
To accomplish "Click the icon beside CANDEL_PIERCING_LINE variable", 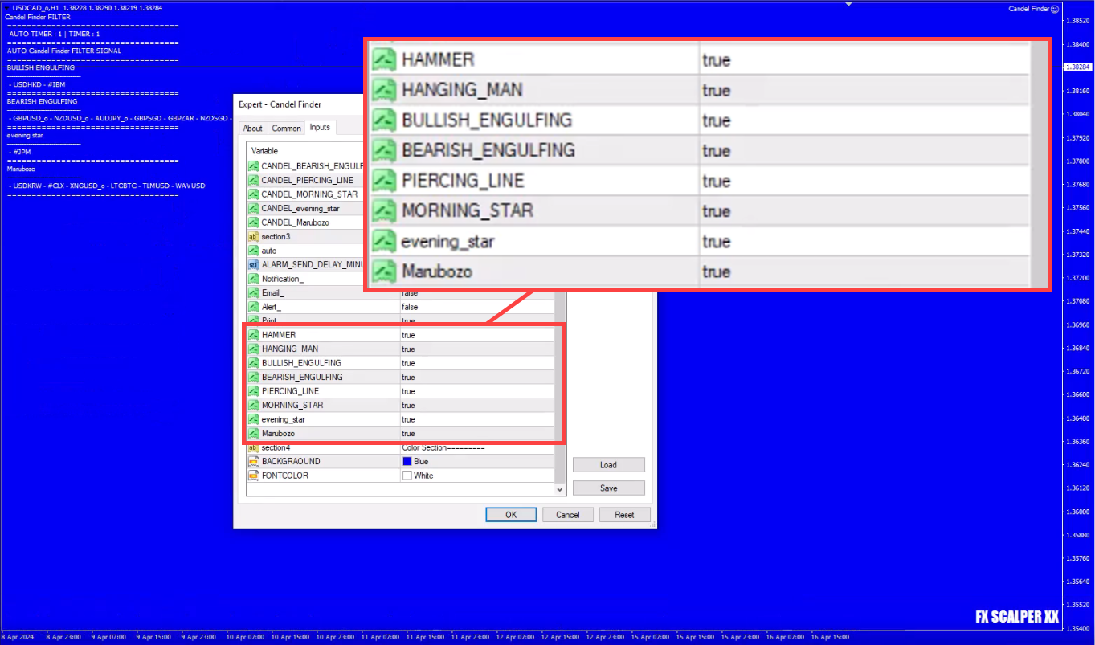I will (x=253, y=180).
